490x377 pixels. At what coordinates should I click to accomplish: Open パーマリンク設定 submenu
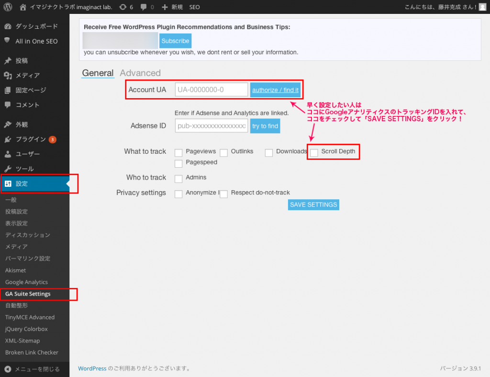[28, 258]
